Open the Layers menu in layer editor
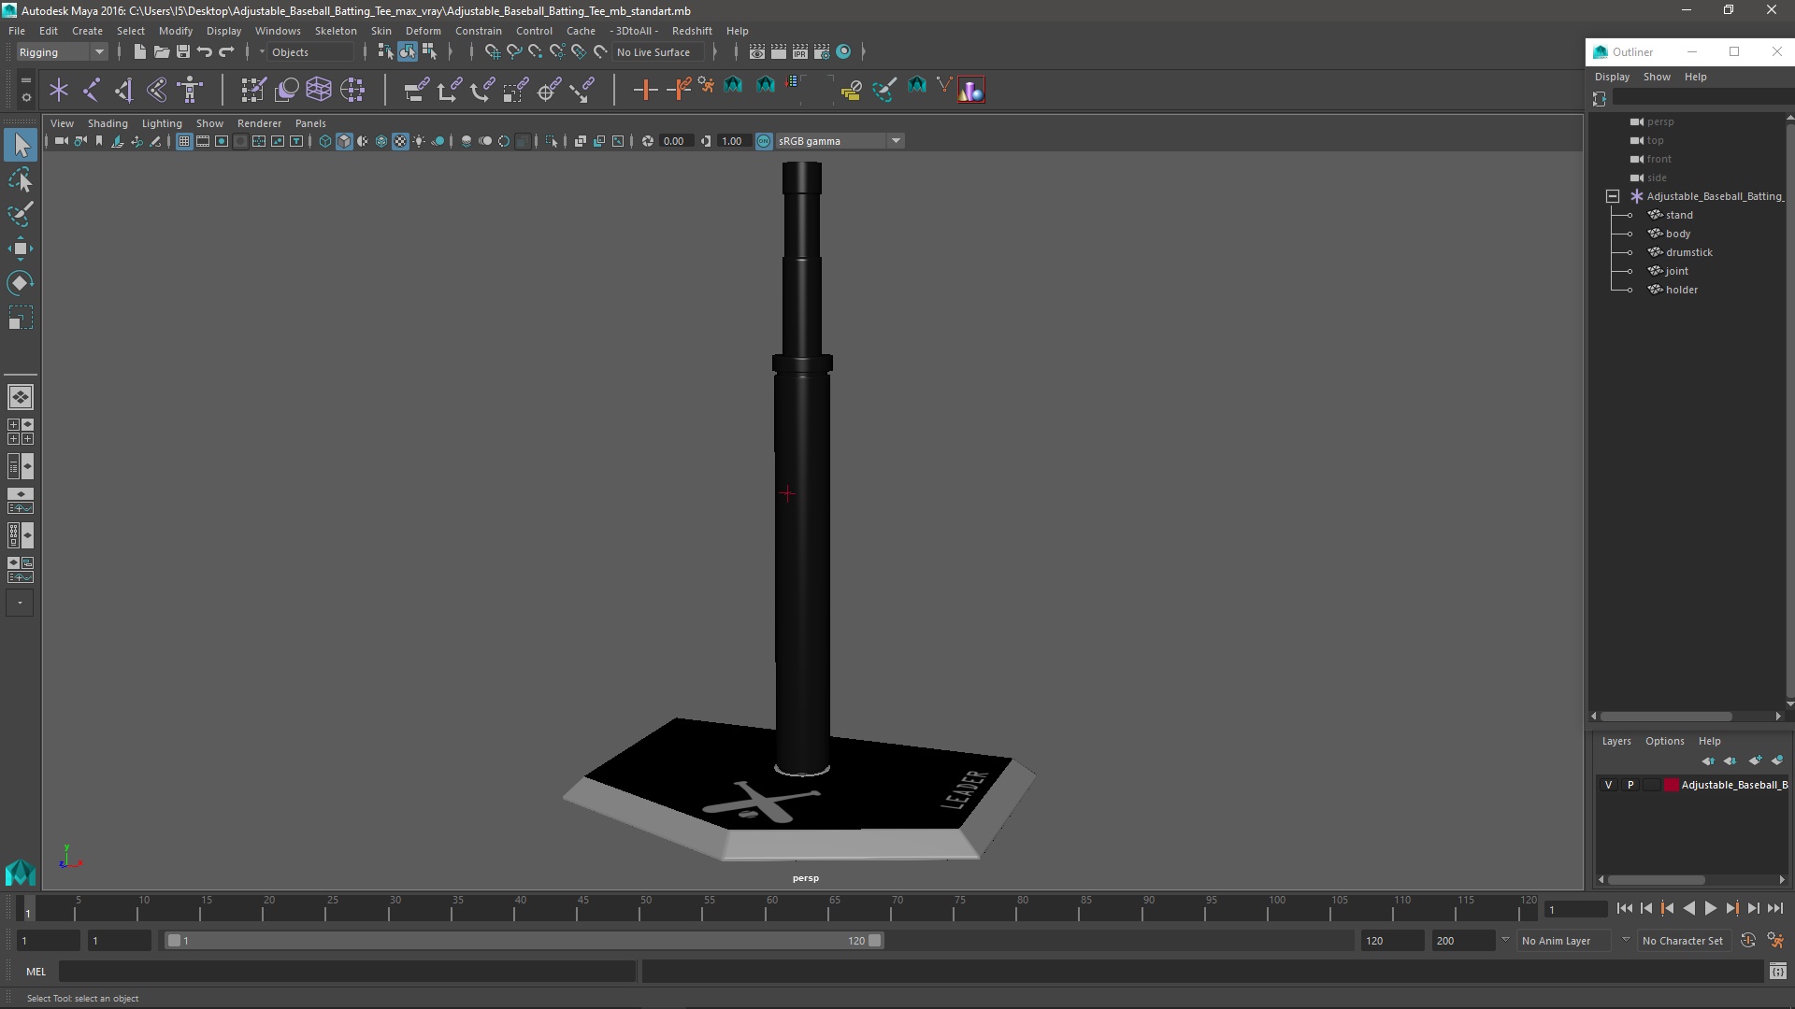 (x=1615, y=741)
